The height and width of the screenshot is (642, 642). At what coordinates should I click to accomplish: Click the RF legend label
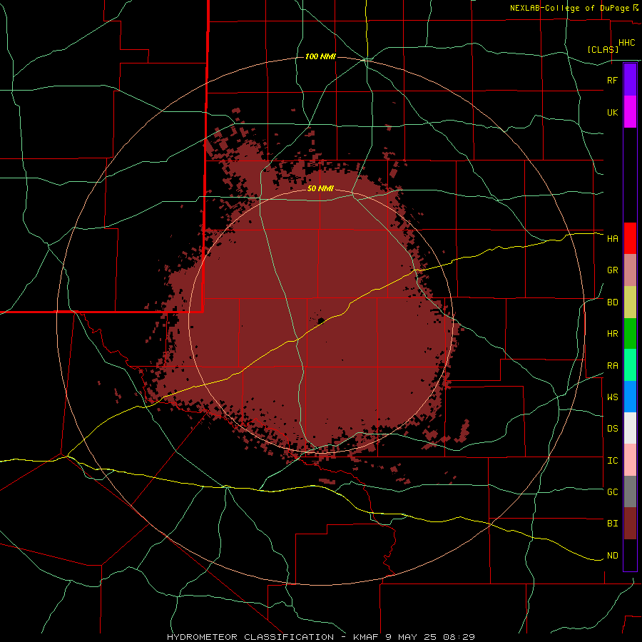pyautogui.click(x=612, y=80)
